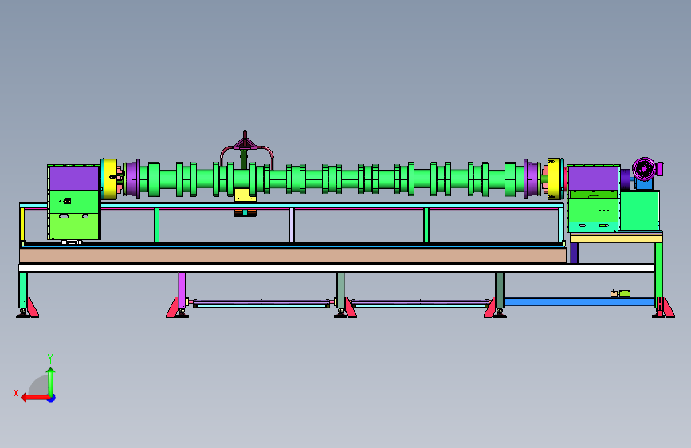Pick the red foot bracket at the far right leg

point(667,308)
